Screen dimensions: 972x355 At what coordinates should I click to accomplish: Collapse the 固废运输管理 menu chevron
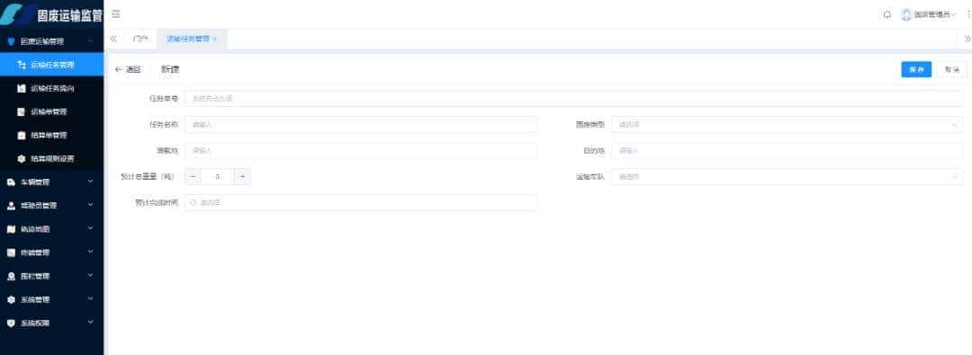(91, 41)
